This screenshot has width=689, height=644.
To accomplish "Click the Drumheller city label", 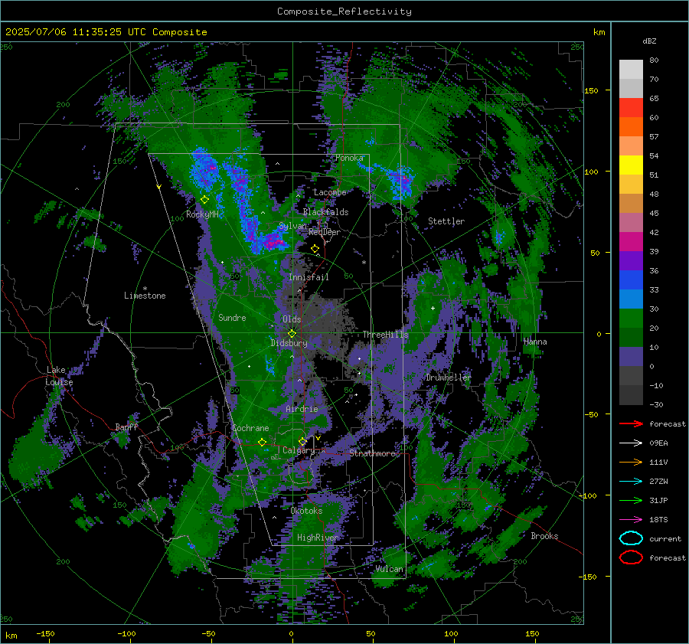I will pyautogui.click(x=448, y=378).
